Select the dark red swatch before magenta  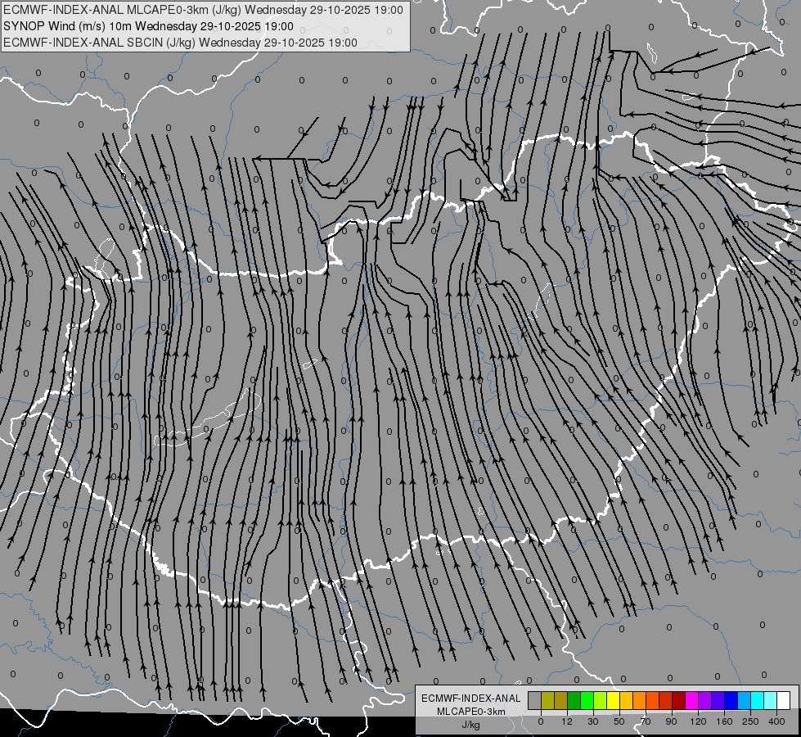click(678, 700)
